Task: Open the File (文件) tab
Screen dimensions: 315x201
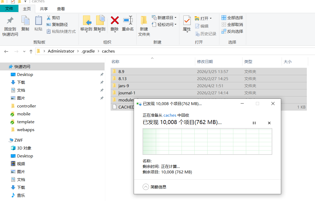Action: pyautogui.click(x=9, y=9)
